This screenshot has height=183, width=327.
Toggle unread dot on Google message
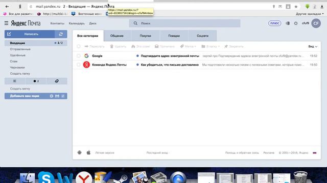click(x=137, y=56)
